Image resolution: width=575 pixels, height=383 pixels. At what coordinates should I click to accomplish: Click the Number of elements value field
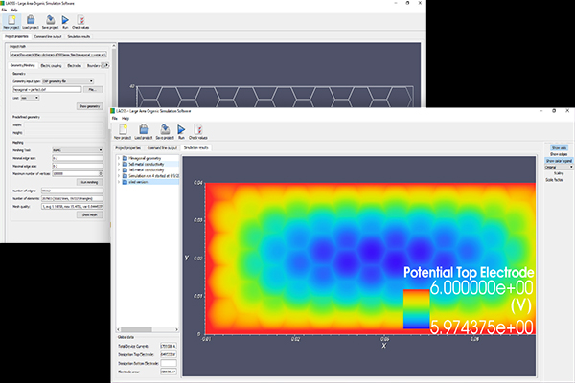[x=72, y=198]
